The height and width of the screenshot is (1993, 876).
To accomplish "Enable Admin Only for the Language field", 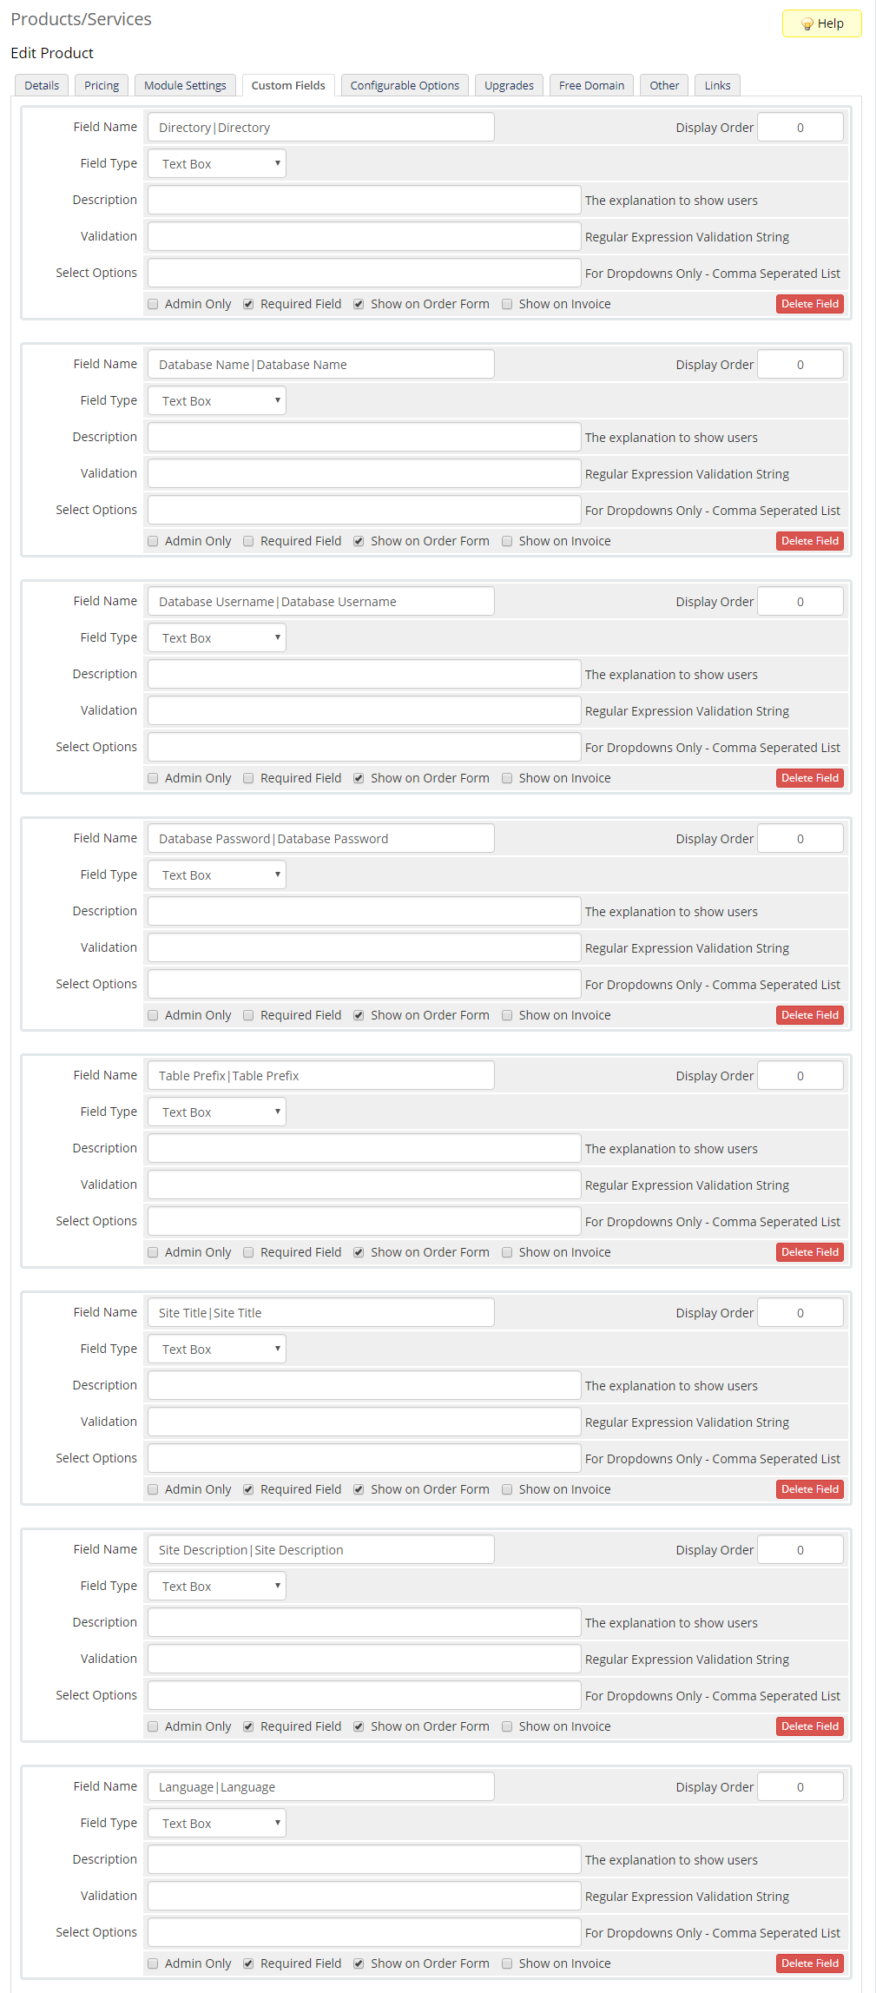I will (153, 1963).
